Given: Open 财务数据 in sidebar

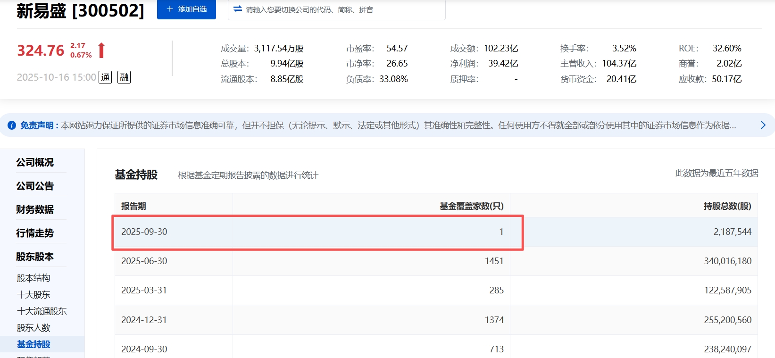Looking at the screenshot, I should [x=35, y=209].
